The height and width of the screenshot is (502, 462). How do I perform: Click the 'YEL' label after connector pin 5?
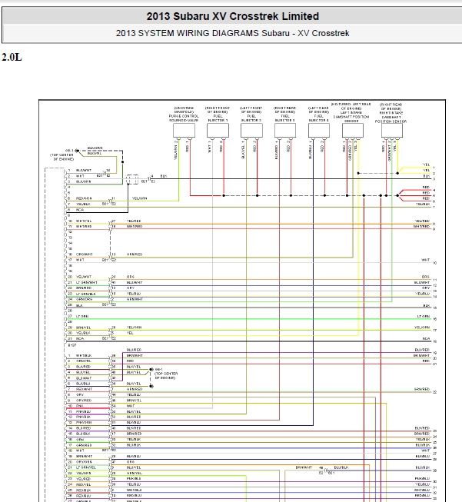point(130,333)
